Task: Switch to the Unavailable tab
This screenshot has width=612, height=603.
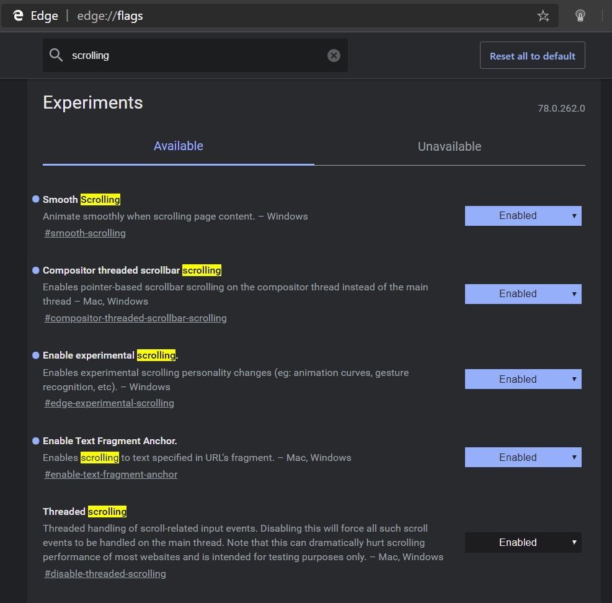Action: click(x=450, y=146)
